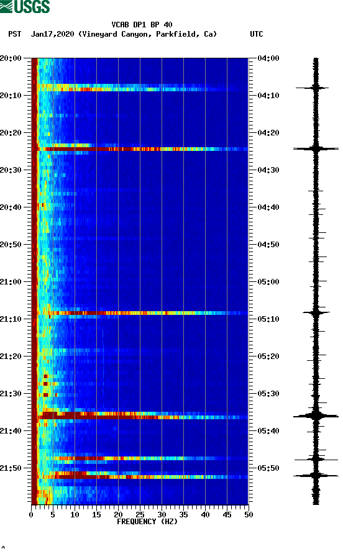The width and height of the screenshot is (343, 554).
Task: Click the "30" frequency axis label
Action: pos(162,515)
